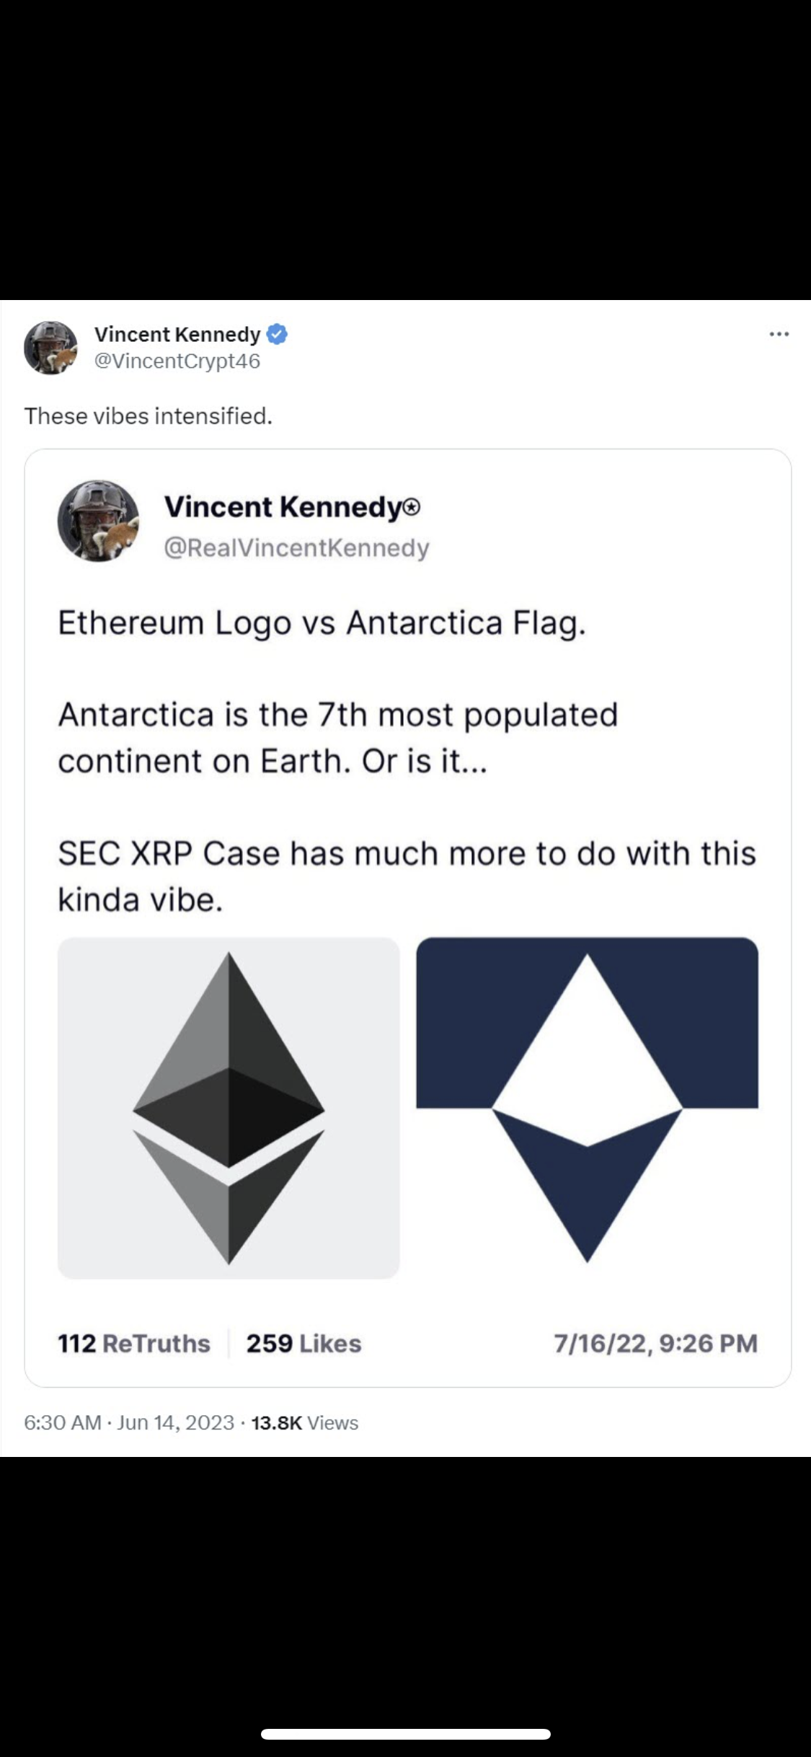Open the Antarctica flag image
811x1757 pixels.
[x=587, y=1108]
